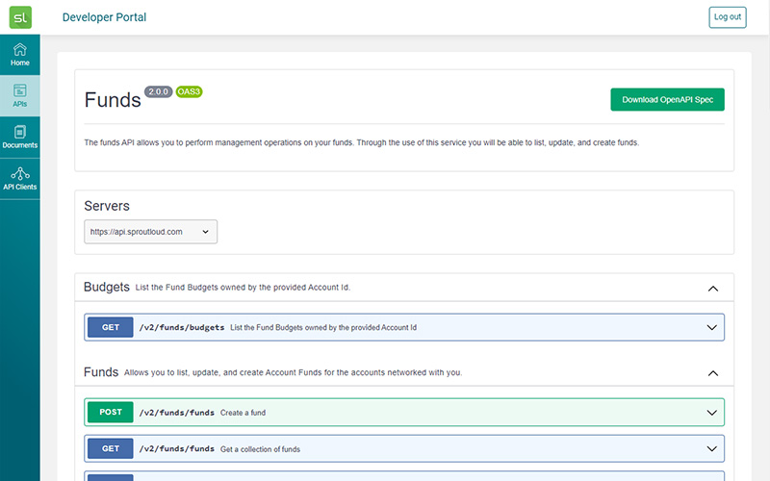Screen dimensions: 770x481
Task: Select the APIs sidebar icon
Action: (19, 96)
